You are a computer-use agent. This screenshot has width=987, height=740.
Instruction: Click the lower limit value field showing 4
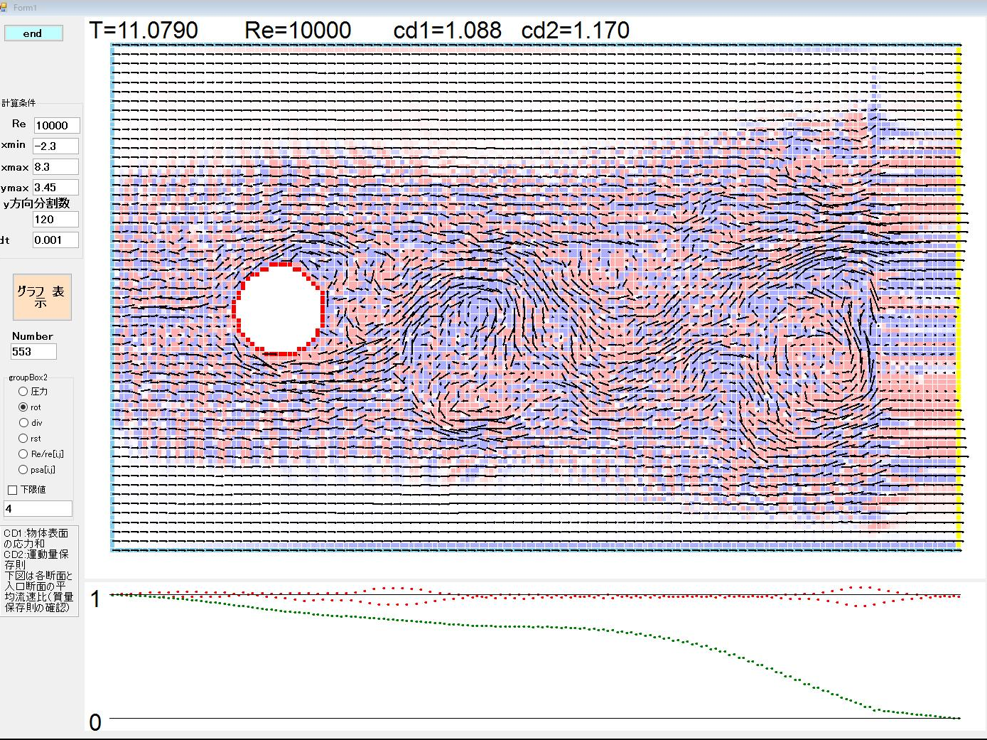(x=38, y=509)
